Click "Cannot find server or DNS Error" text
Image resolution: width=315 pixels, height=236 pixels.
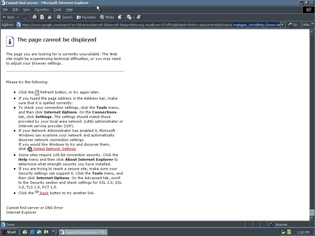point(34,208)
